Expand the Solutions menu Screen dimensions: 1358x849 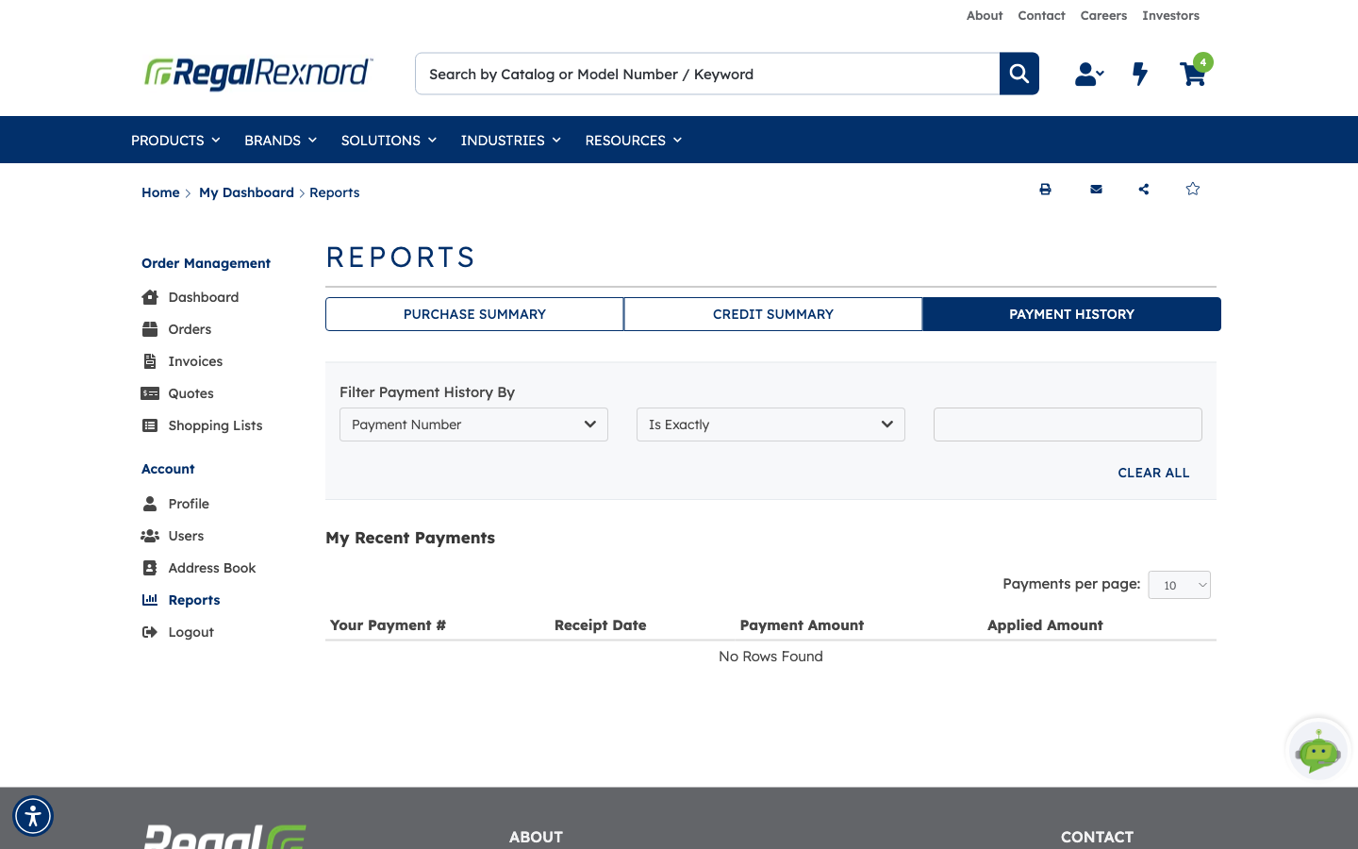389,140
